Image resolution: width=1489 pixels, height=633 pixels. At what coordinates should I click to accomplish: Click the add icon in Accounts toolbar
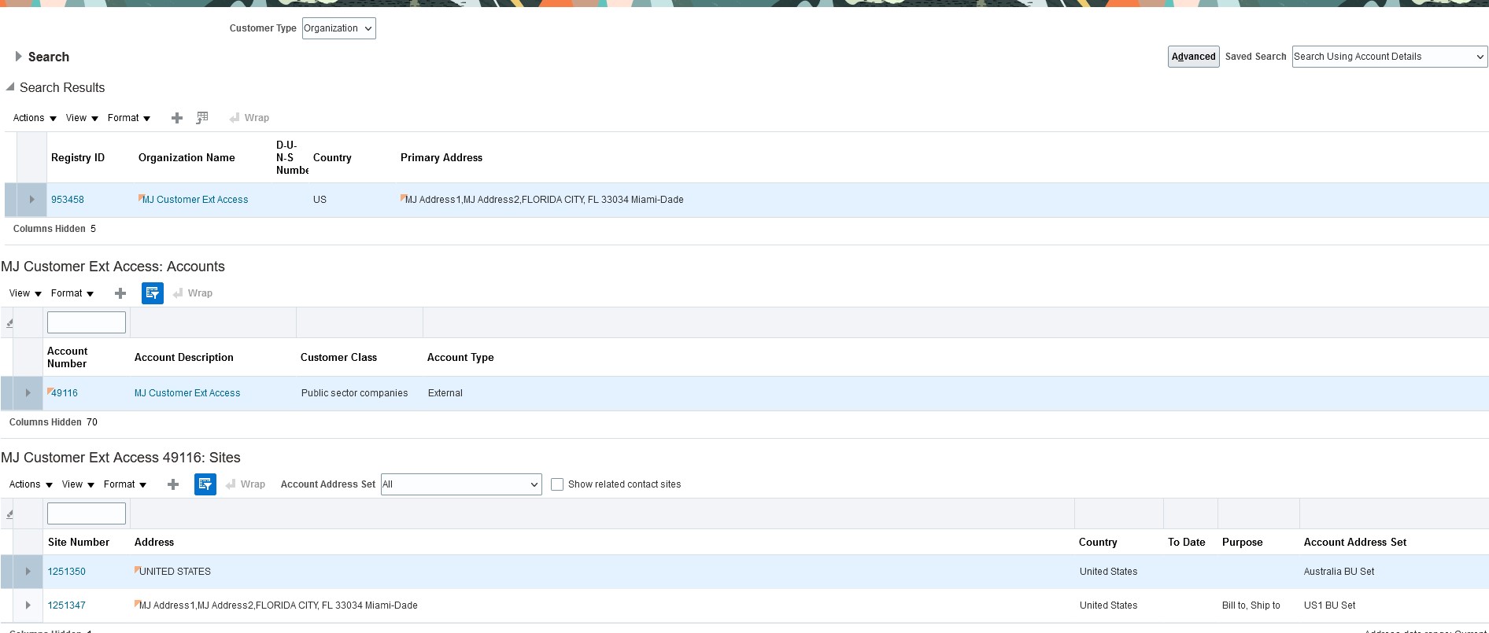coord(120,293)
